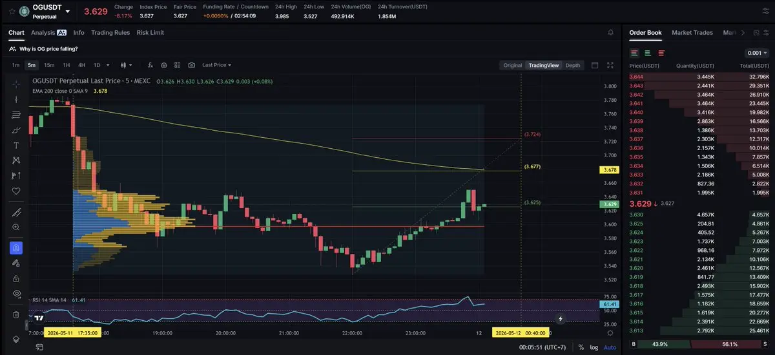Toggle lock all drawings
The height and width of the screenshot is (355, 775).
(x=16, y=278)
